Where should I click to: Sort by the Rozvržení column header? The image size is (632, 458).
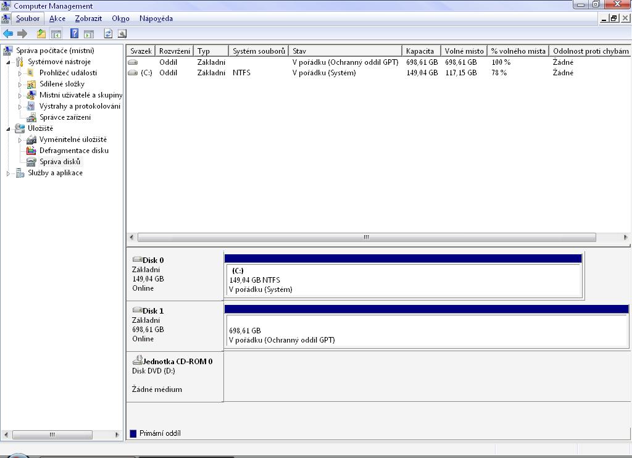coord(174,51)
